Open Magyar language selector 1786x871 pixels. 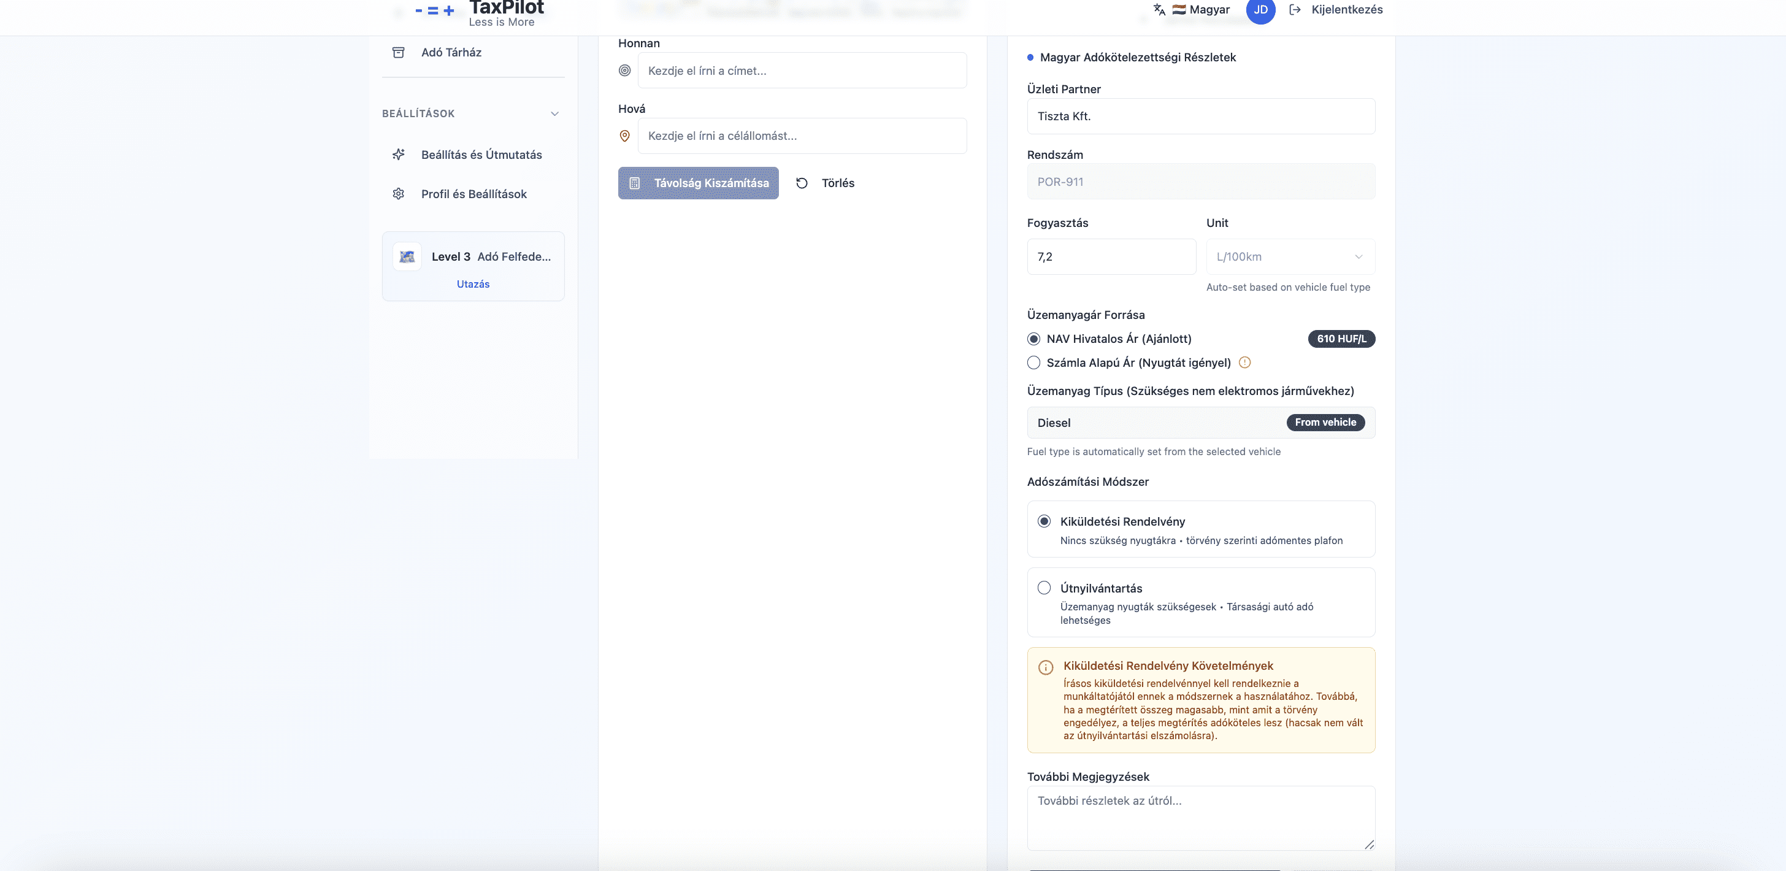tap(1201, 10)
